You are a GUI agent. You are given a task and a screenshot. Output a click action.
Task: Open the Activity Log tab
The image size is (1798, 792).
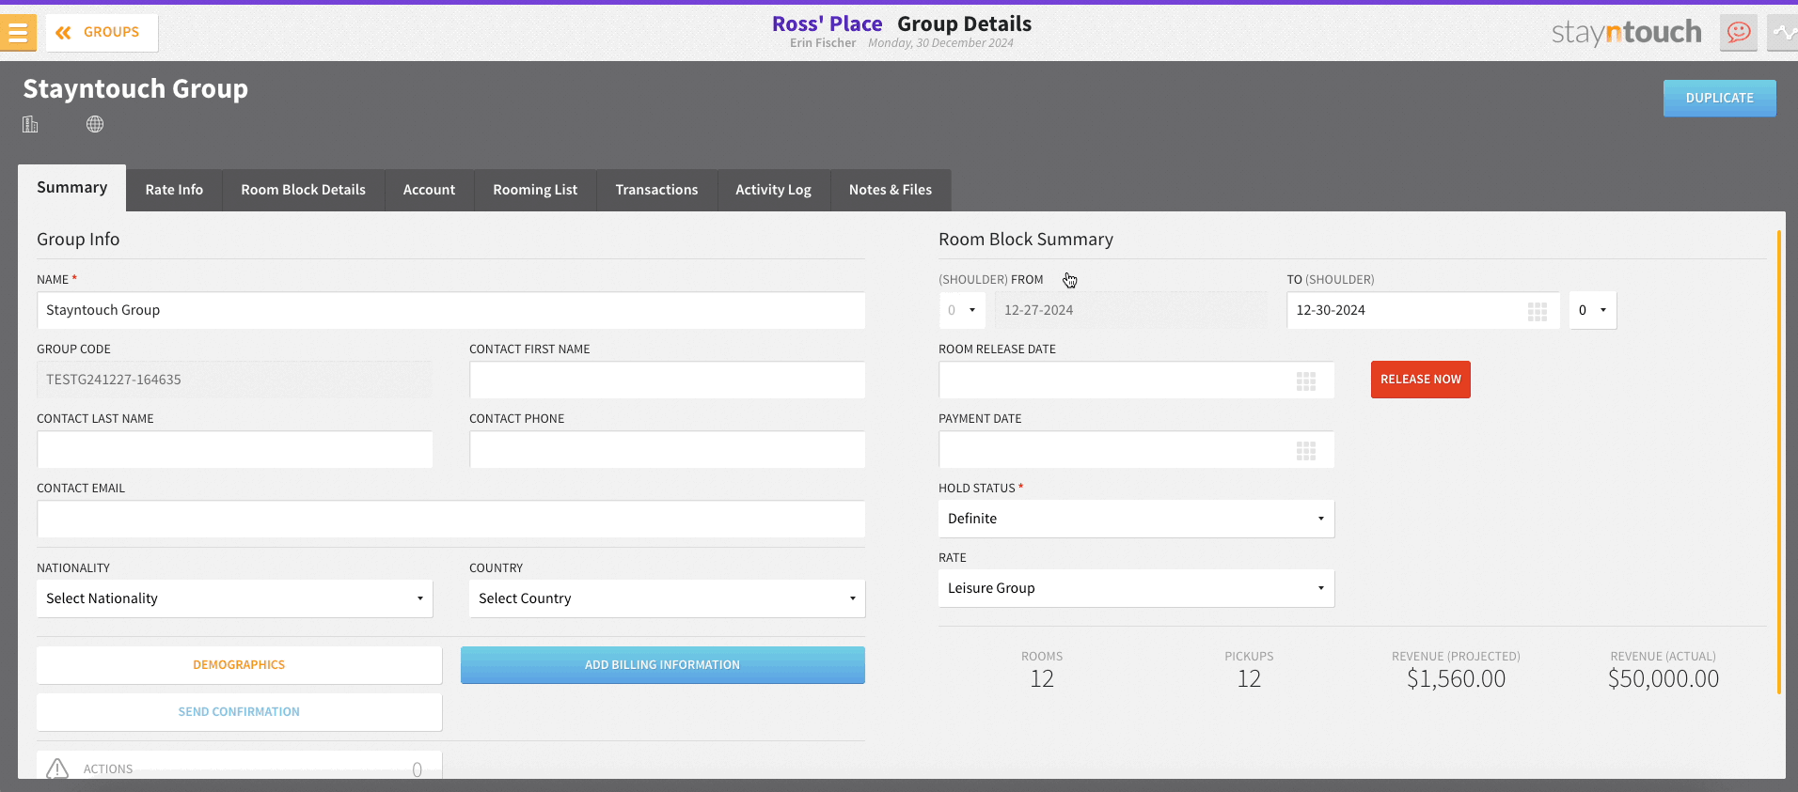(x=773, y=190)
